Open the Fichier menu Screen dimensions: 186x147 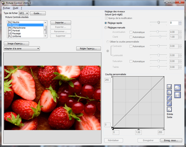(x=7, y=8)
